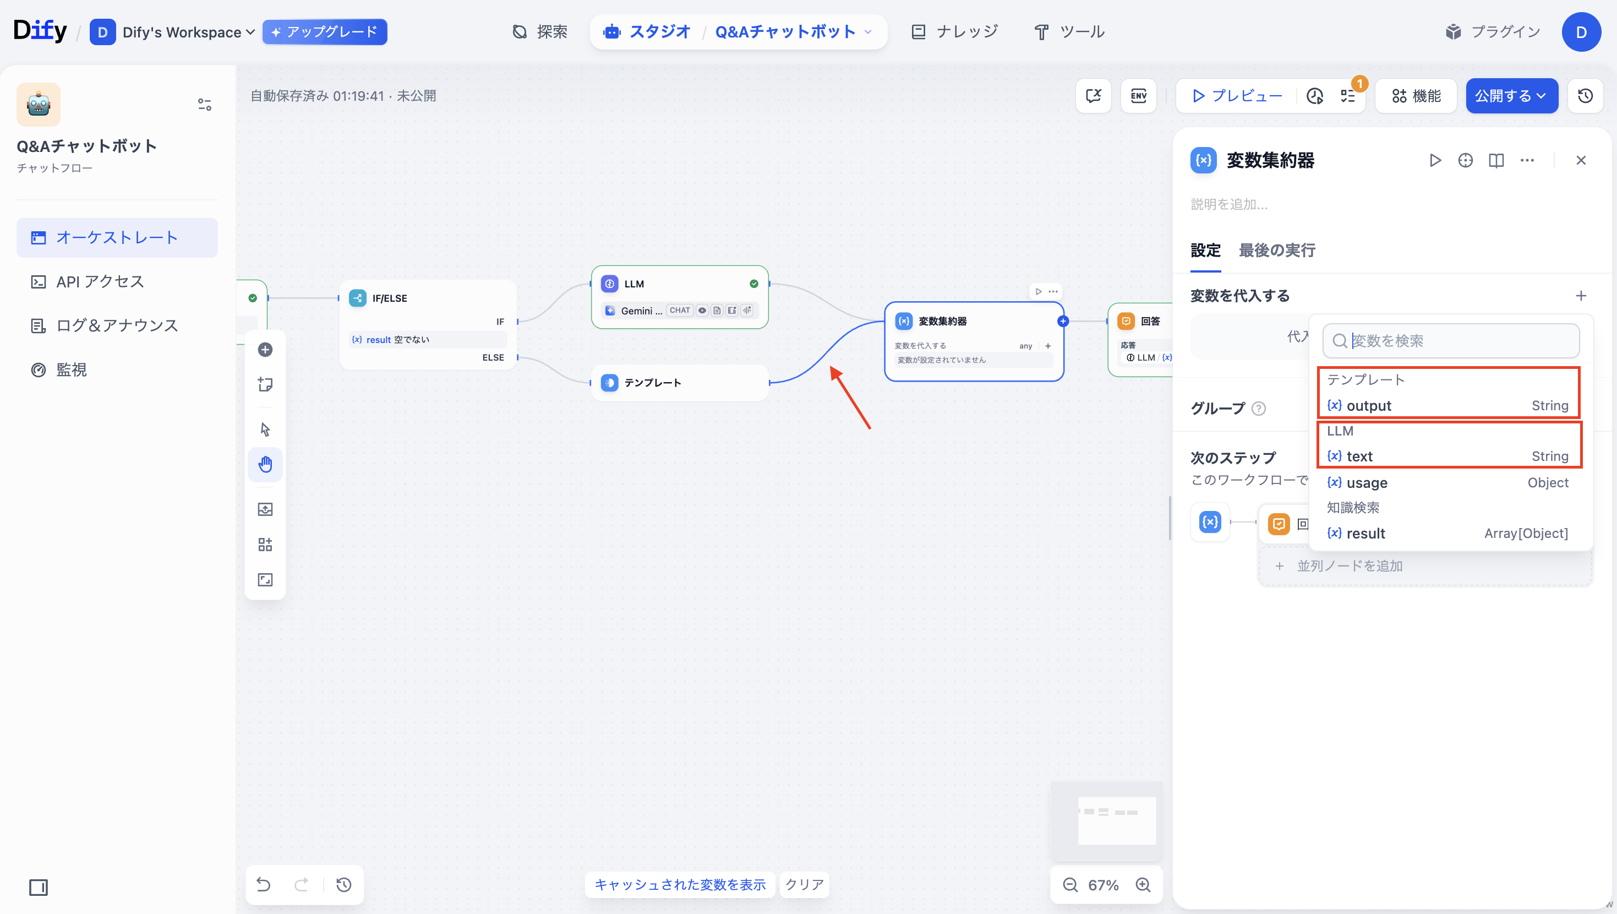This screenshot has width=1617, height=914.
Task: Click the undo arrow icon
Action: pyautogui.click(x=264, y=884)
